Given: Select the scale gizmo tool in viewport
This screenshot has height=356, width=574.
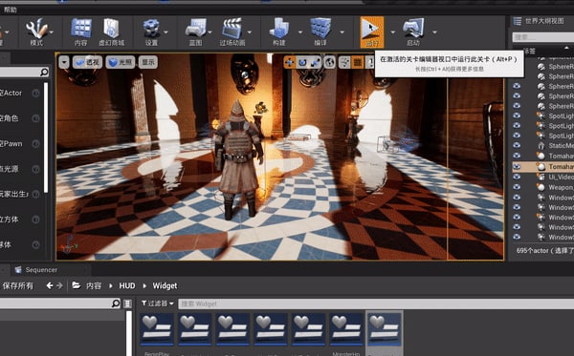Looking at the screenshot, I should (315, 62).
